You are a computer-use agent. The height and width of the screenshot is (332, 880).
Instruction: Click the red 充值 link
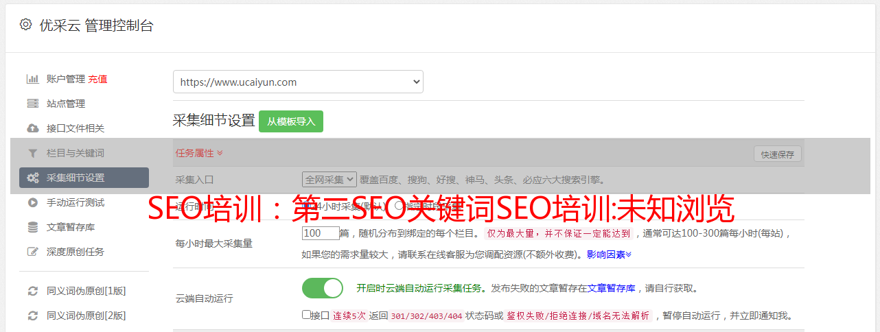click(97, 79)
